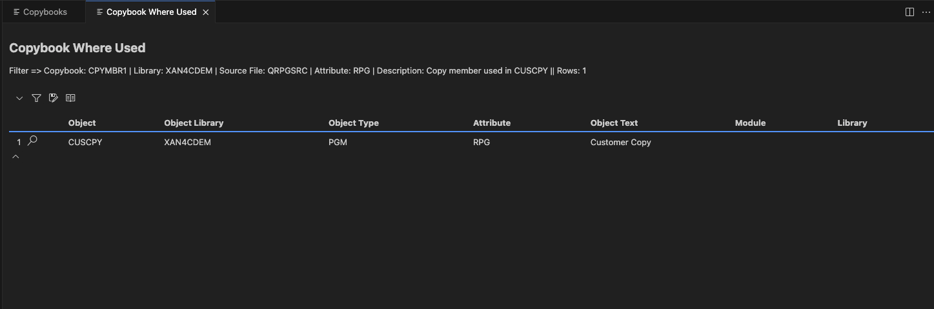This screenshot has width=934, height=309.
Task: Click the XAN4CDEM library cell
Action: tap(187, 142)
